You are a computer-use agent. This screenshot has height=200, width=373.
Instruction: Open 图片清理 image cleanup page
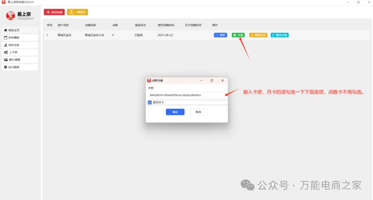pyautogui.click(x=19, y=60)
